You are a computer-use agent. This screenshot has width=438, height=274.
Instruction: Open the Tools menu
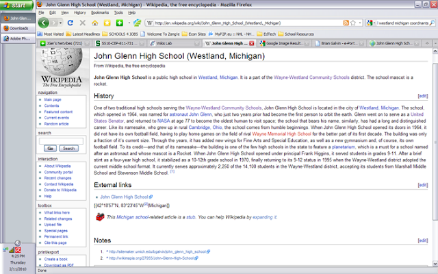(x=118, y=12)
